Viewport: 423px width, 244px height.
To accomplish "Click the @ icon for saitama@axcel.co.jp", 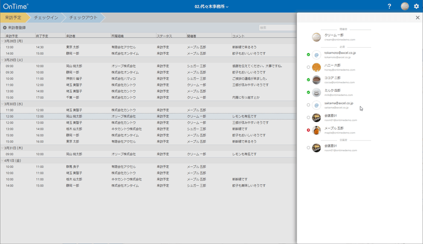I will point(316,104).
